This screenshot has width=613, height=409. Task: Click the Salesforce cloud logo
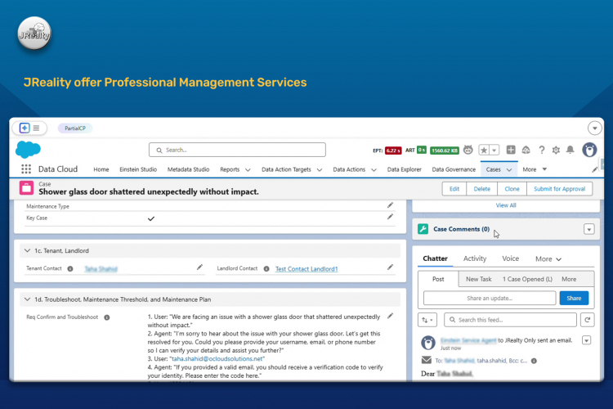coord(28,150)
